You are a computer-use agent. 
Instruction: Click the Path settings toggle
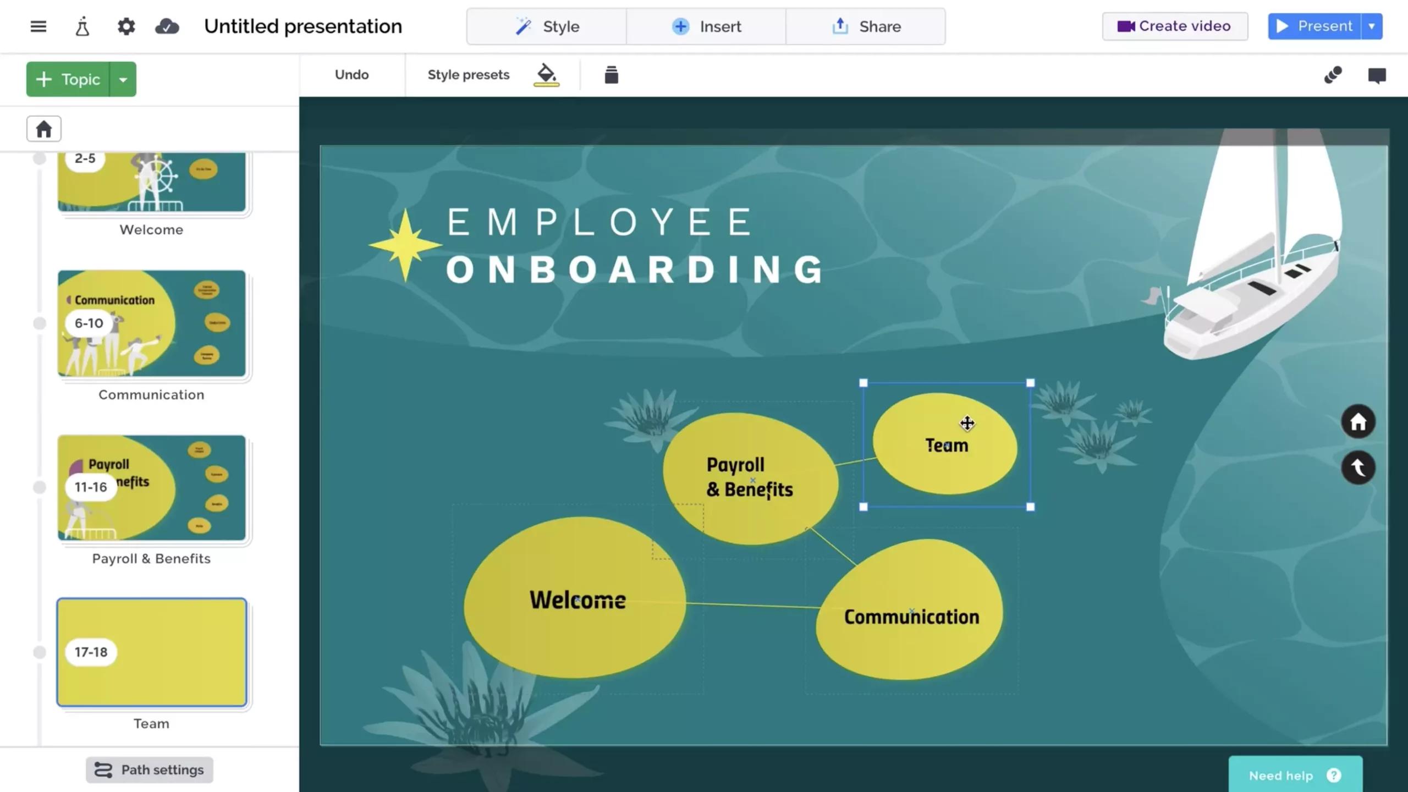coord(149,769)
